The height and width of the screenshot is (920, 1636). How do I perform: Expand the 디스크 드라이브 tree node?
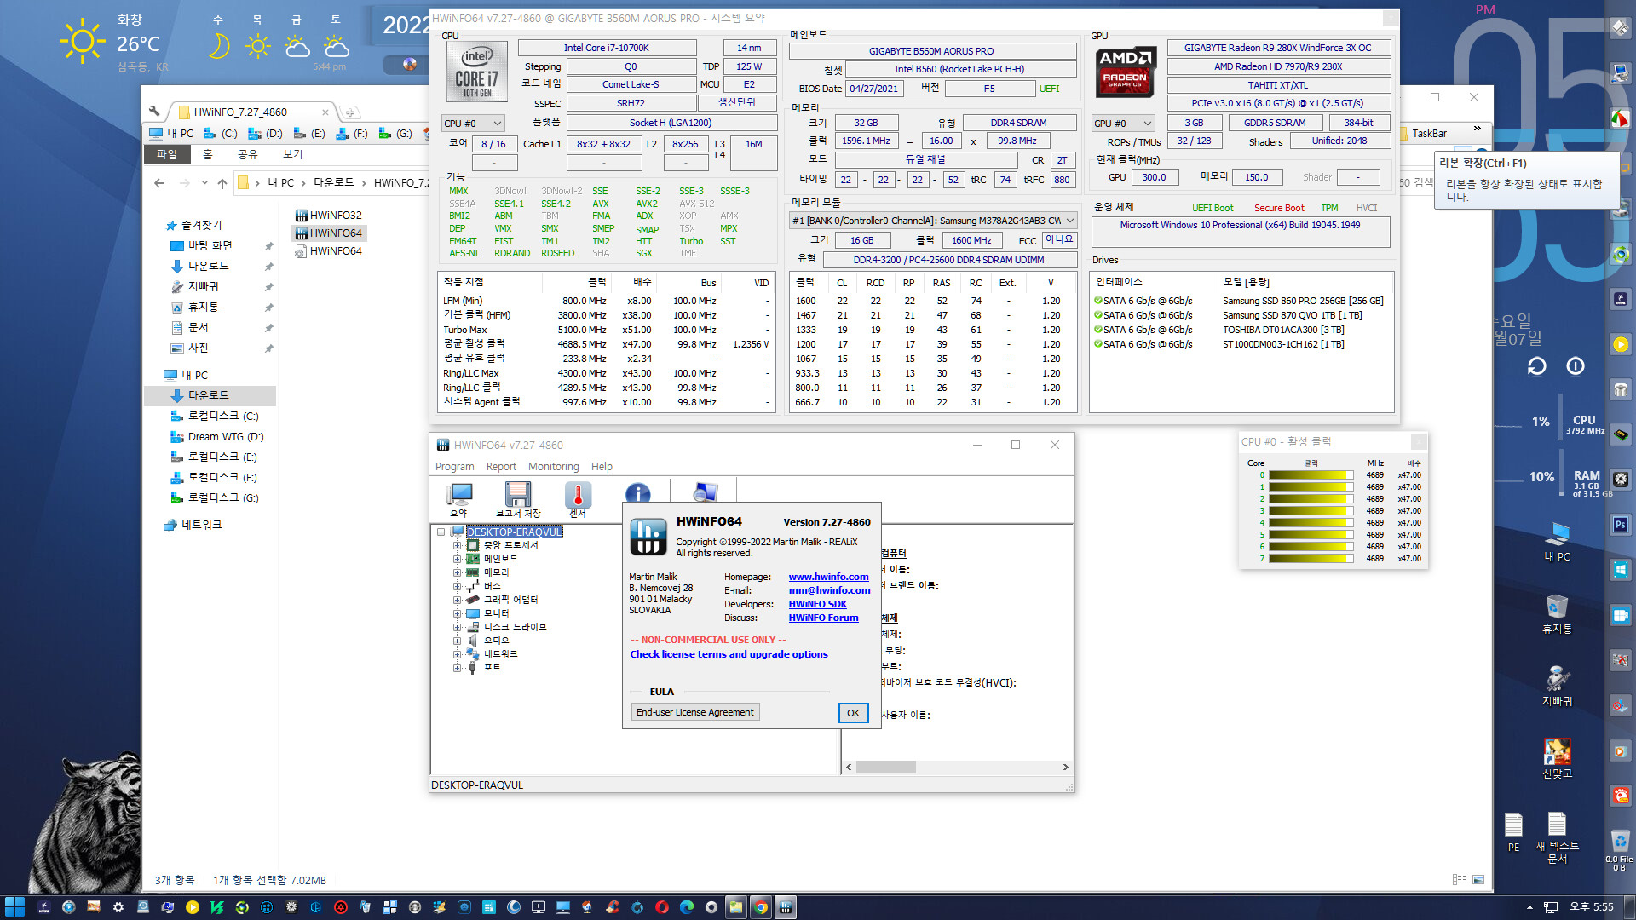pyautogui.click(x=457, y=627)
